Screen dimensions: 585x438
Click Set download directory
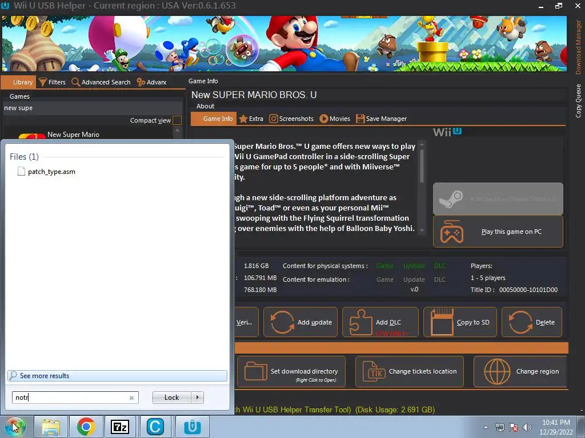291,372
